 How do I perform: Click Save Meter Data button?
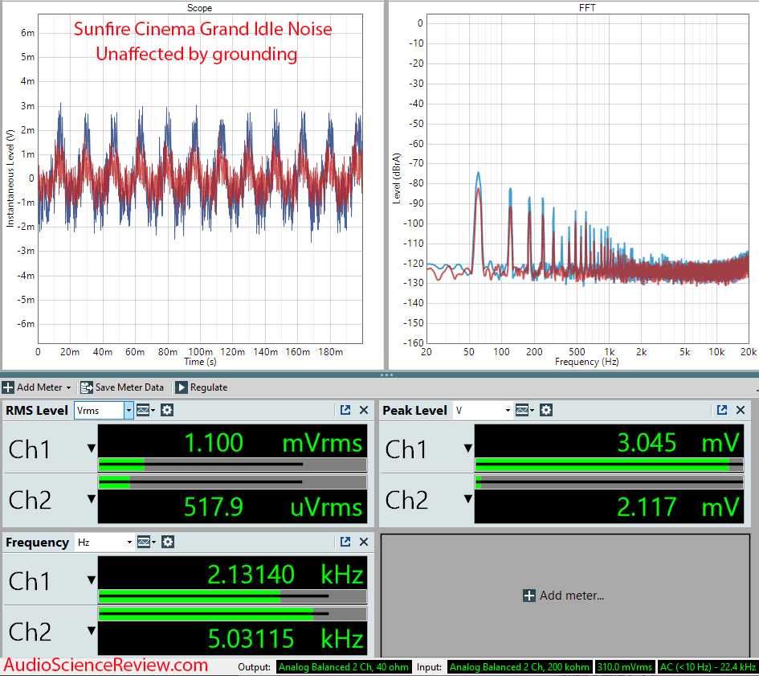click(x=122, y=387)
